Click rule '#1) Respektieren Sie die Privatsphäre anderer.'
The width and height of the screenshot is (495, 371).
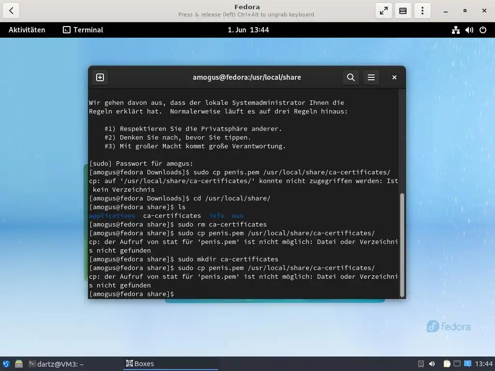(x=193, y=128)
